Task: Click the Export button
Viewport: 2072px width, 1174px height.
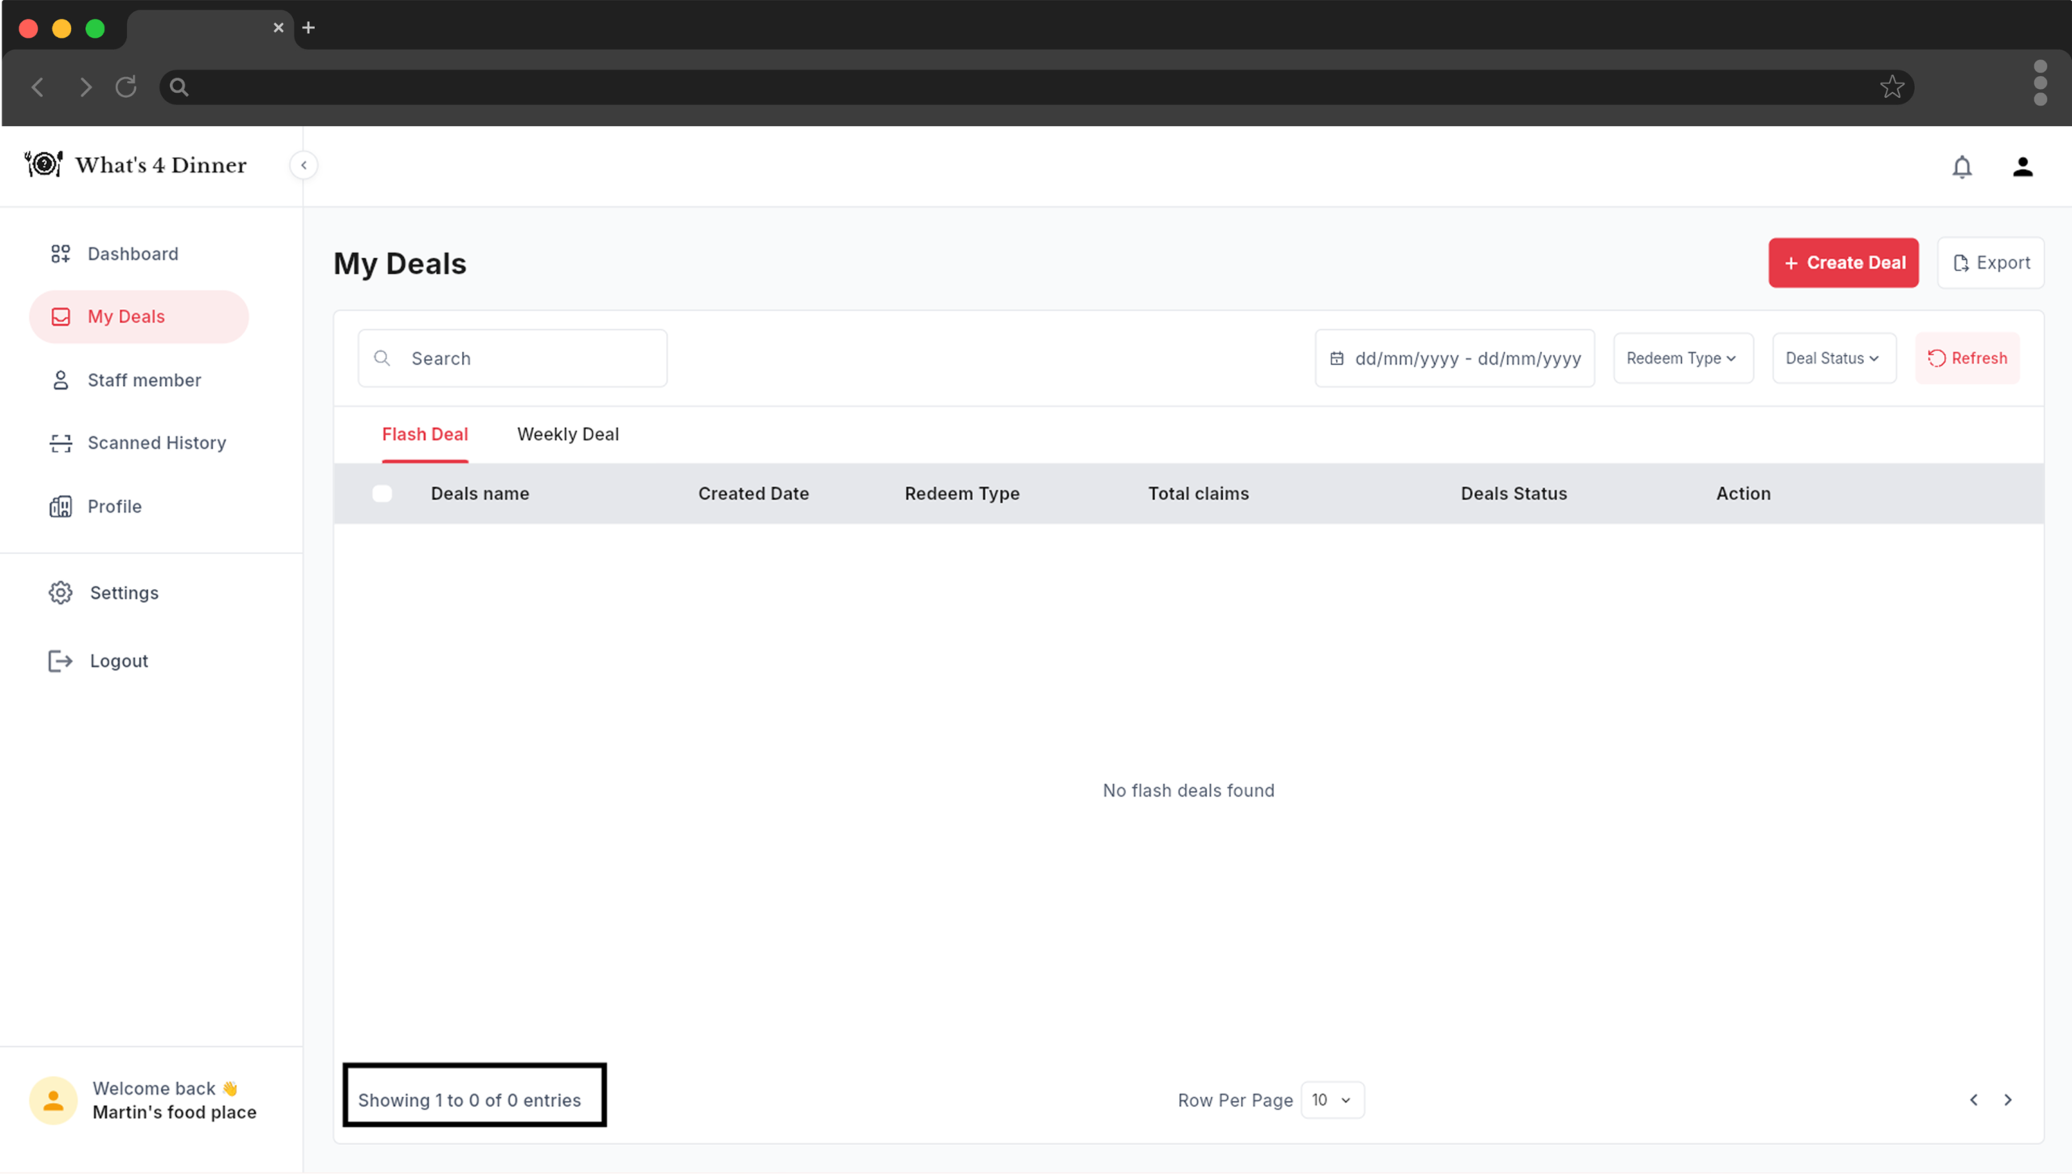Action: click(x=1991, y=262)
